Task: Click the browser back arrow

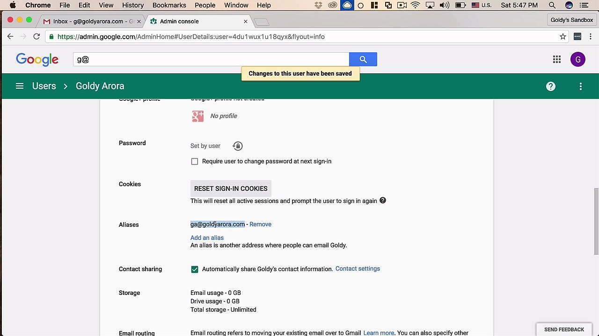Action: pyautogui.click(x=10, y=36)
